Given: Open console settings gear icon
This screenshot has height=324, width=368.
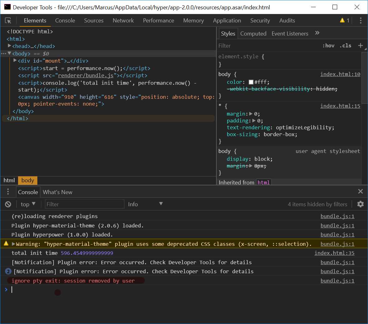Looking at the screenshot, I should (361, 204).
